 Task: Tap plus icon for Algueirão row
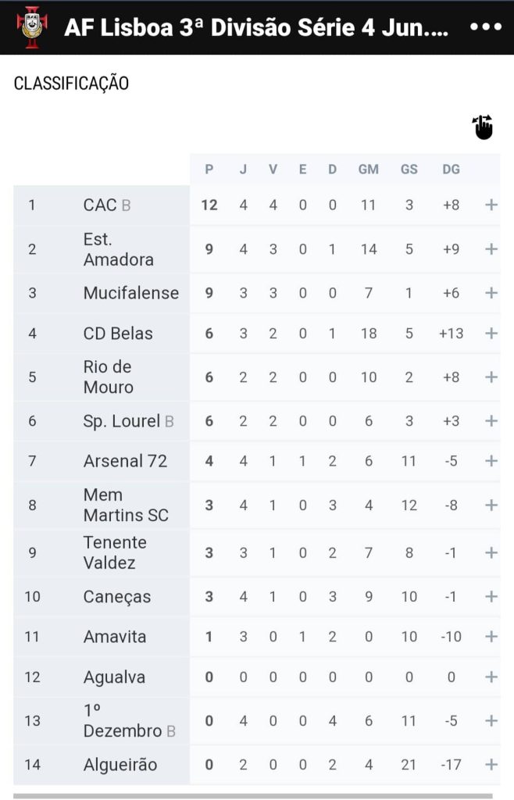click(491, 764)
